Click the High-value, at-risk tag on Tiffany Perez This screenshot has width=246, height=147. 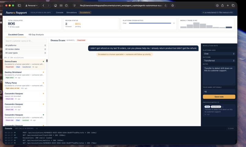coord(13,88)
